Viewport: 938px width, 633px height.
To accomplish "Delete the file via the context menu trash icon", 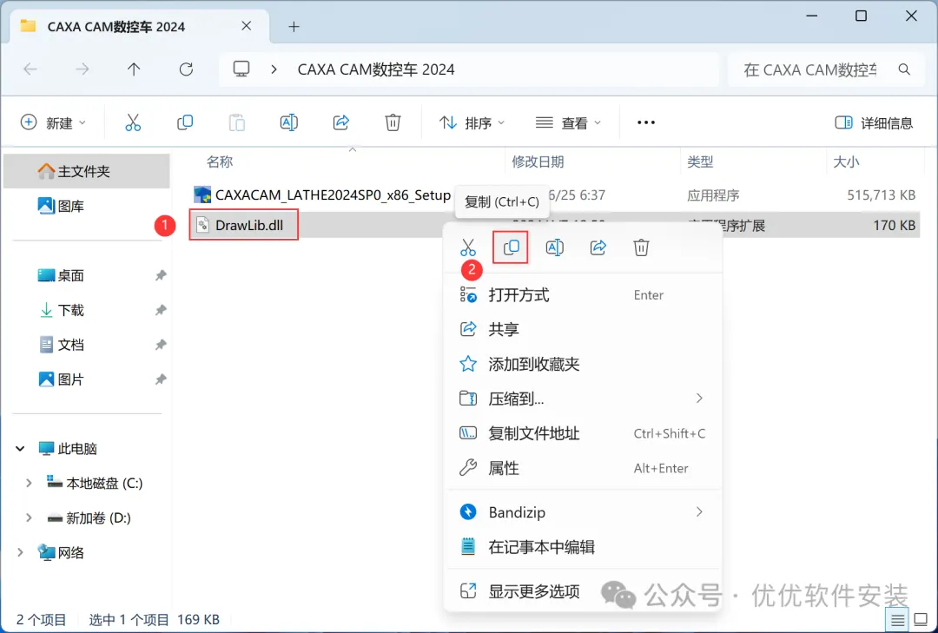I will [641, 247].
